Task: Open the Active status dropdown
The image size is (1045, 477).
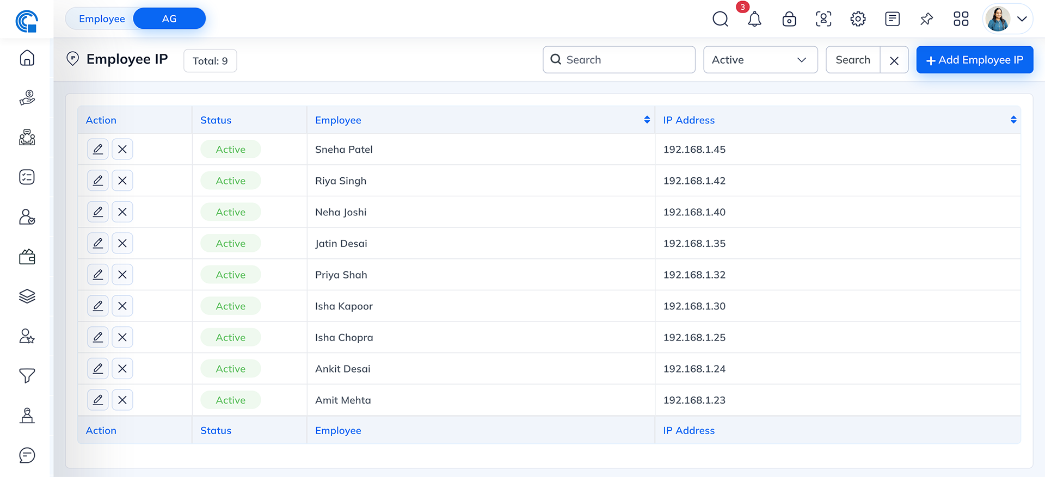Action: [x=760, y=60]
